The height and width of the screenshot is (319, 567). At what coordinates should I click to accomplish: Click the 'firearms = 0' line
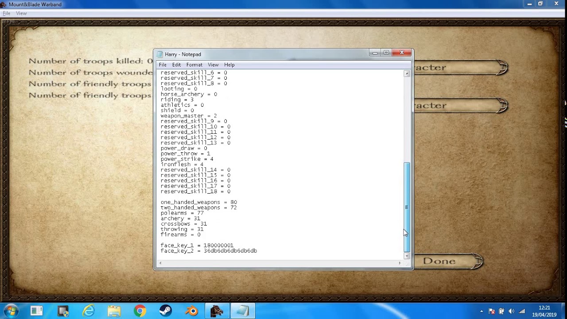coord(180,235)
